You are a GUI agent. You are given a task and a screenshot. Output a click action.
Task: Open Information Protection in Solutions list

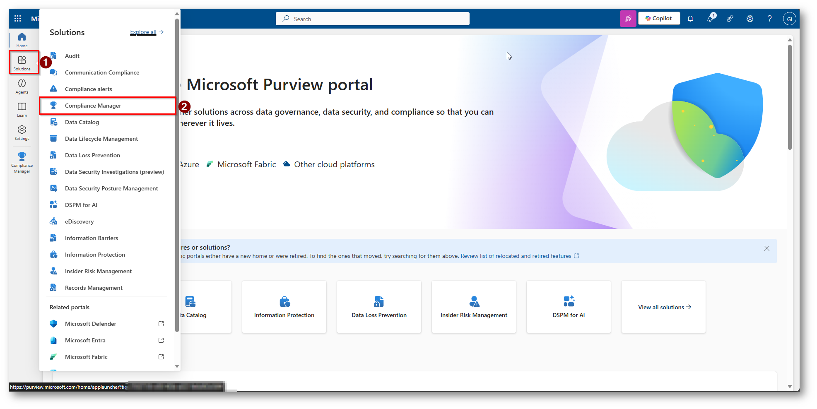pos(108,255)
